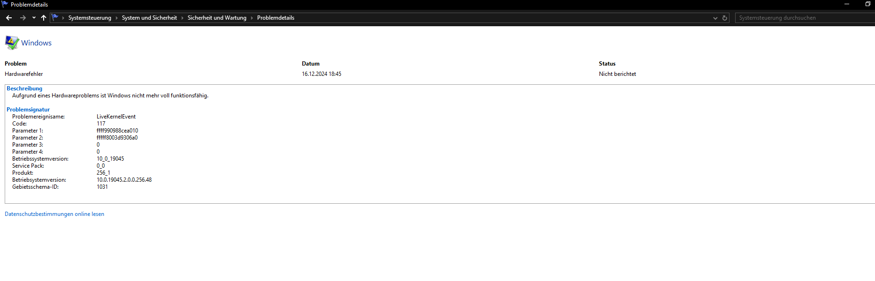
Task: Select the Gebietsschema-ID value 1031
Action: (x=102, y=187)
